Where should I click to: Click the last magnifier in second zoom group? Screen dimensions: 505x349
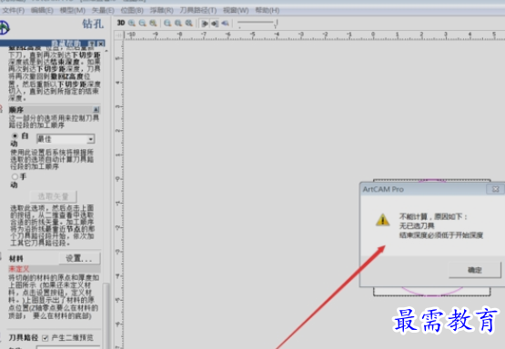(x=188, y=23)
